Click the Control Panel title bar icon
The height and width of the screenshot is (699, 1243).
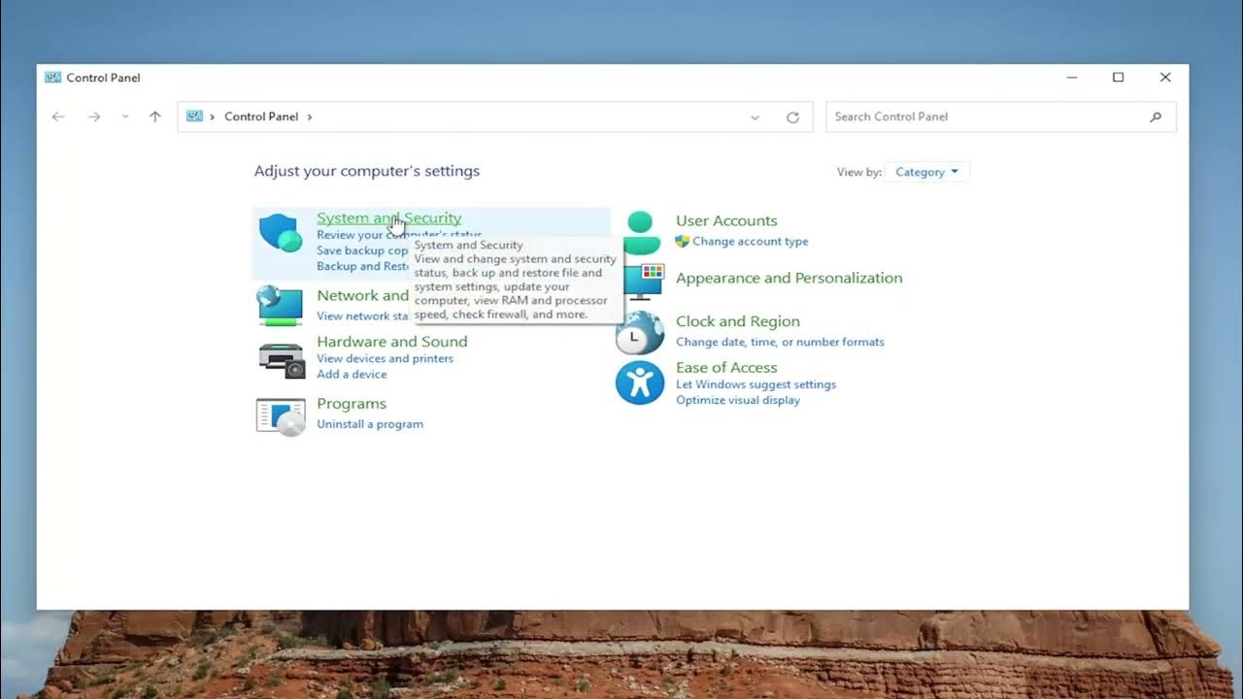coord(52,77)
